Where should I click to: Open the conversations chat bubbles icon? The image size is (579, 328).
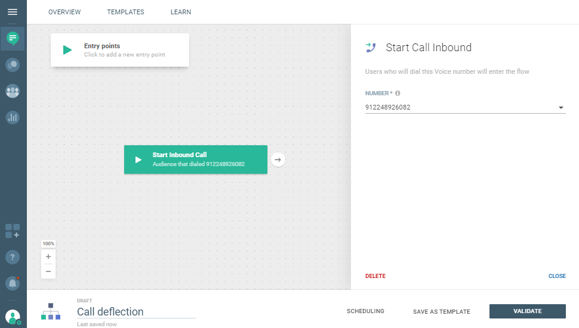[x=13, y=65]
